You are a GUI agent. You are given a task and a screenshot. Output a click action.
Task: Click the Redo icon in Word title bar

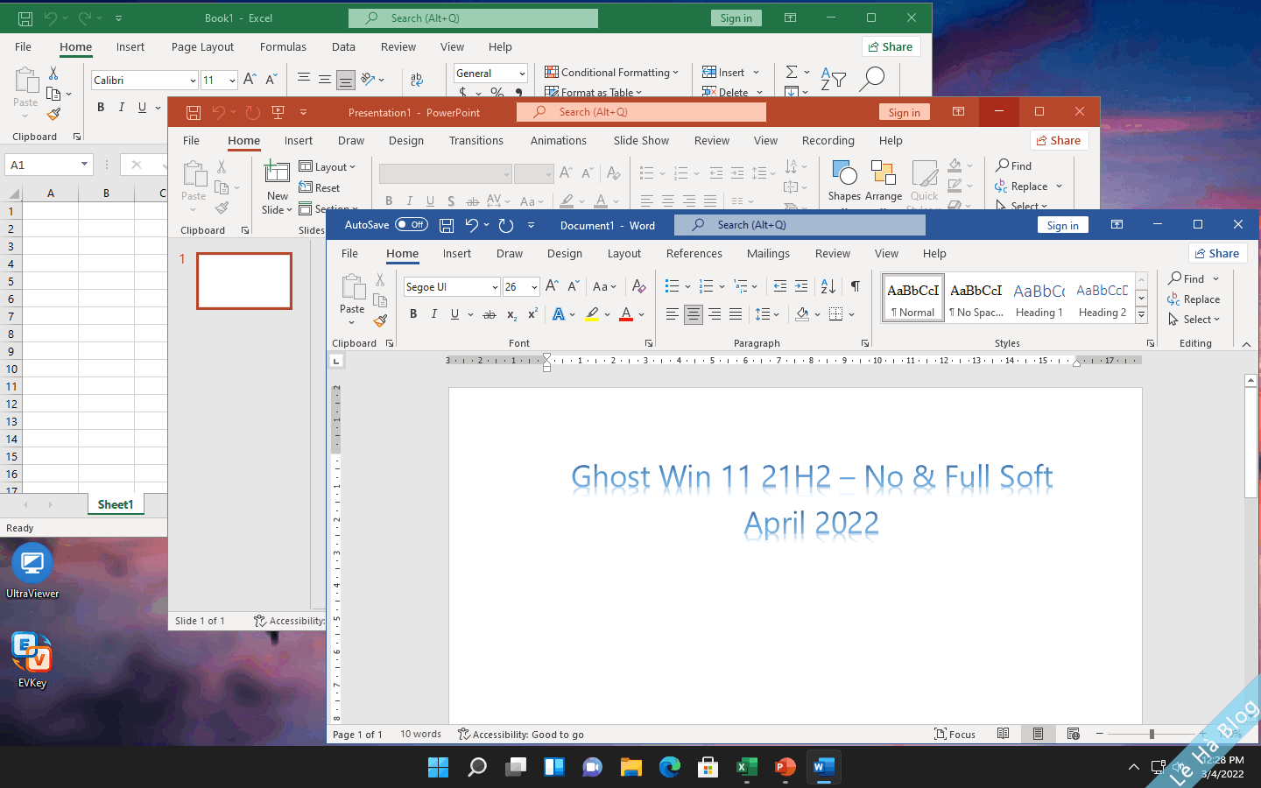(x=506, y=225)
